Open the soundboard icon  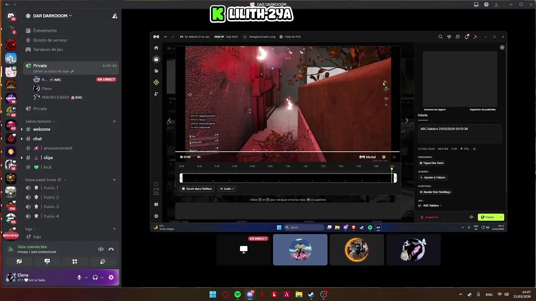point(103,261)
